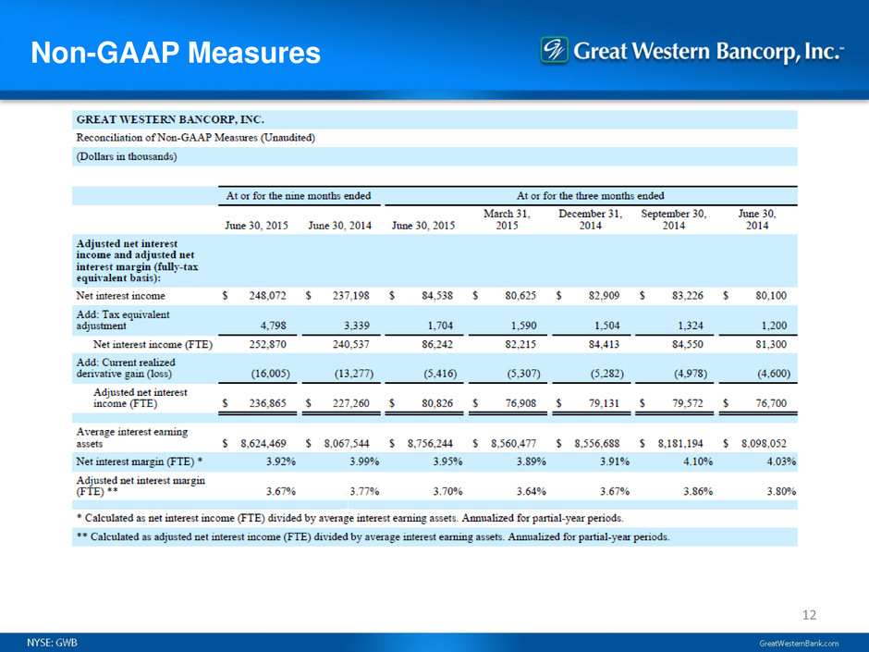869x652 pixels.
Task: Click the adjusted margin value 3.80%
Action: tap(781, 491)
